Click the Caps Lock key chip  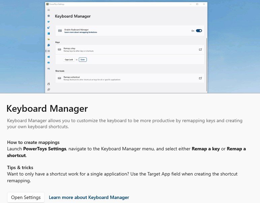(69, 60)
